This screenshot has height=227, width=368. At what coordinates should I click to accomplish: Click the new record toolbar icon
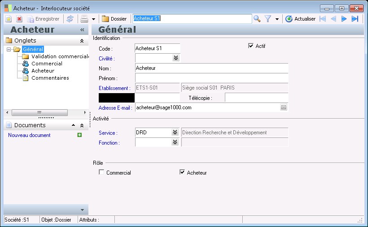tap(8, 19)
